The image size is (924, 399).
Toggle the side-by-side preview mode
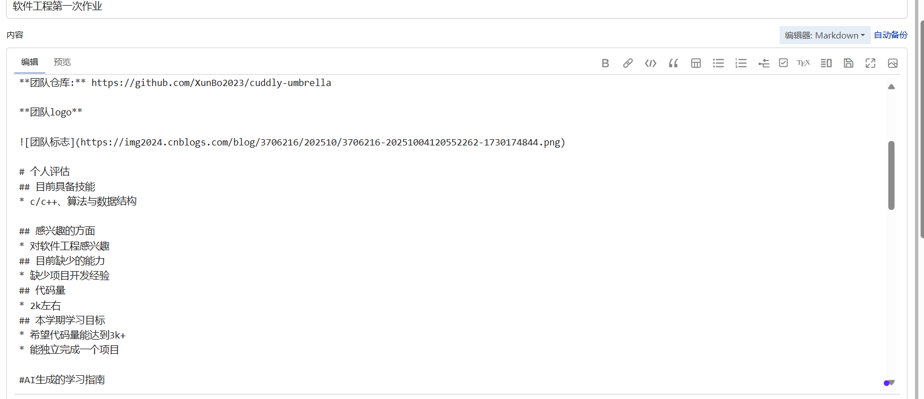(826, 63)
